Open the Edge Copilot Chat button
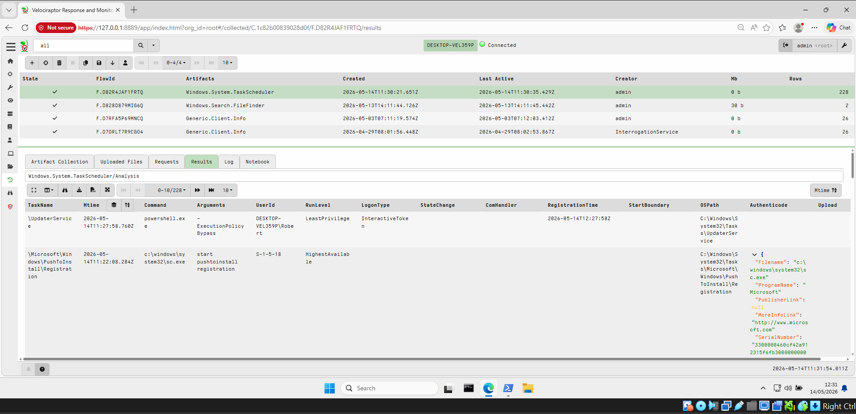This screenshot has height=414, width=856. [x=838, y=28]
